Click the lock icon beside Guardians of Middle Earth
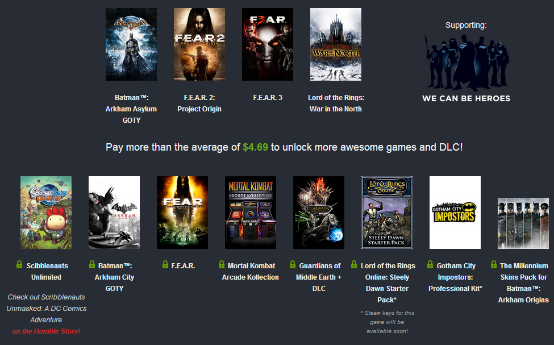This screenshot has height=345, width=554. (x=293, y=265)
